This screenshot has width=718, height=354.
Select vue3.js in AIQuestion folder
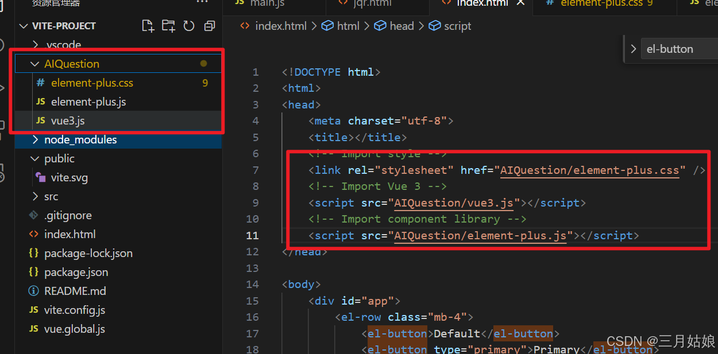[68, 120]
